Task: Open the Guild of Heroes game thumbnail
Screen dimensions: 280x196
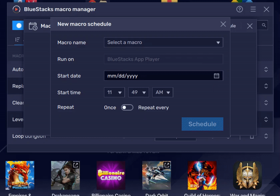Action: click(x=202, y=175)
